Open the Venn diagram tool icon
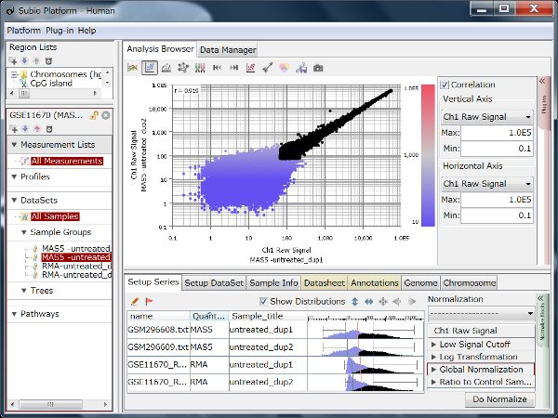 (x=285, y=68)
